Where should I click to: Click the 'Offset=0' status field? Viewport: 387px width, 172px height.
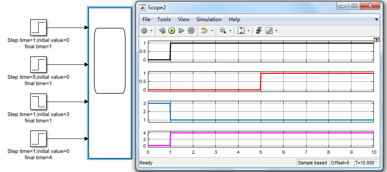pos(340,163)
